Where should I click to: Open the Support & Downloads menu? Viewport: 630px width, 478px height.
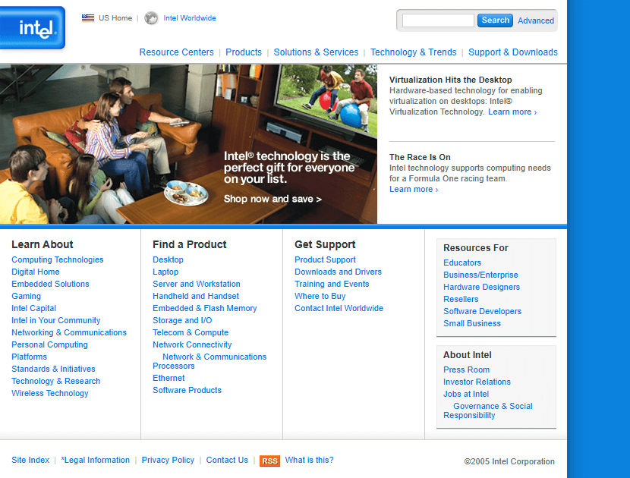point(512,52)
